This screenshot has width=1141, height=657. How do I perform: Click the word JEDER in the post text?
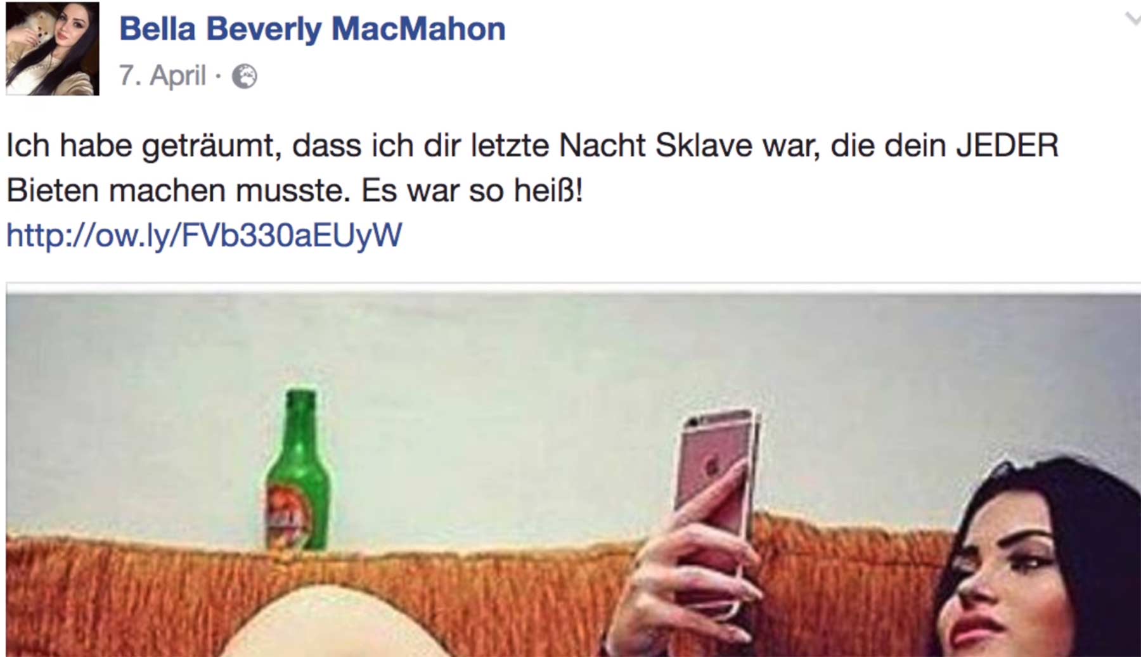1007,146
